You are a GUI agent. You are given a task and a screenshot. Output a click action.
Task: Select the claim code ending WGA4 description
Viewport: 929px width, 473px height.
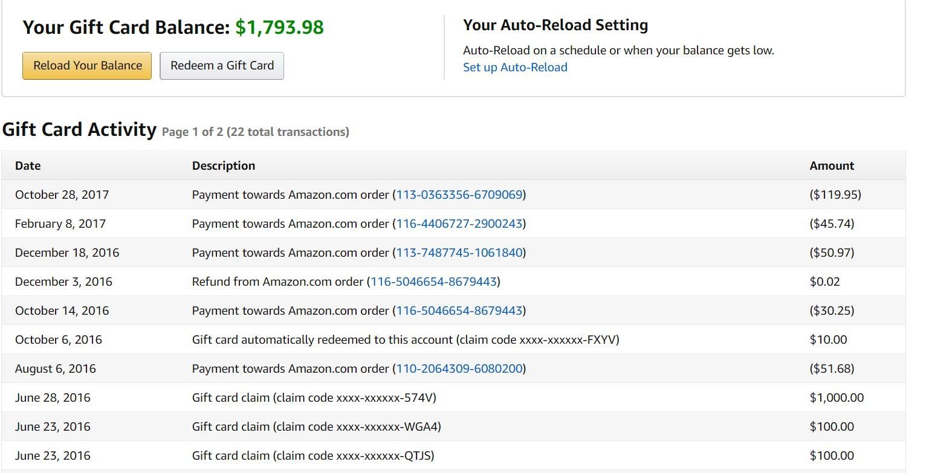click(317, 426)
